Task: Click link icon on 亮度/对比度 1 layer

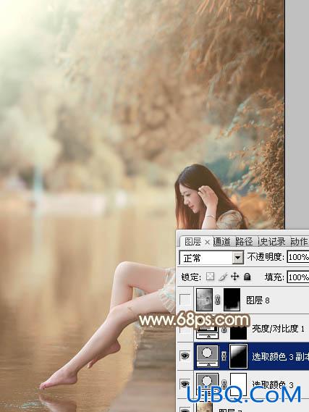Action: click(224, 329)
